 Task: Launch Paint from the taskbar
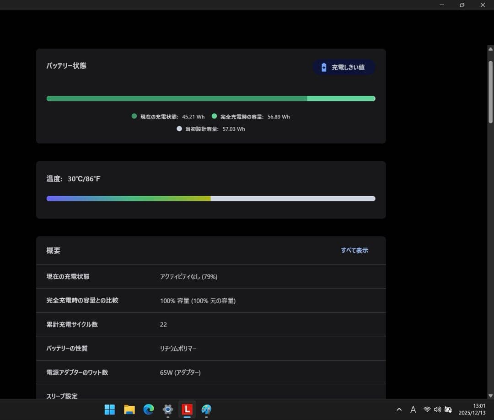click(x=206, y=409)
